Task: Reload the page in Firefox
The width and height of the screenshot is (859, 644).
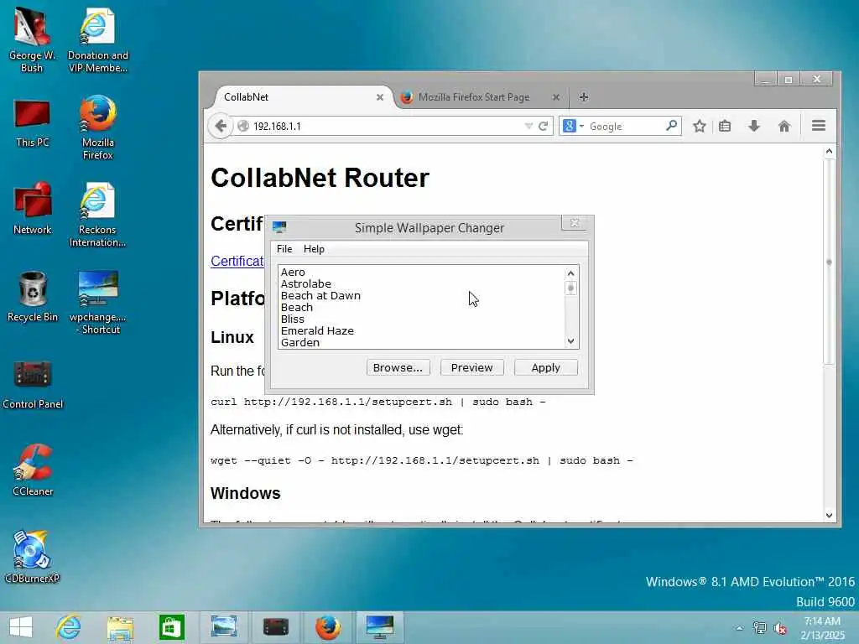Action: (x=543, y=126)
